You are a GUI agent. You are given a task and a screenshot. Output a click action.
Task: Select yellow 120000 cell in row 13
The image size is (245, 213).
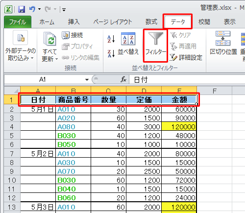coord(179,207)
